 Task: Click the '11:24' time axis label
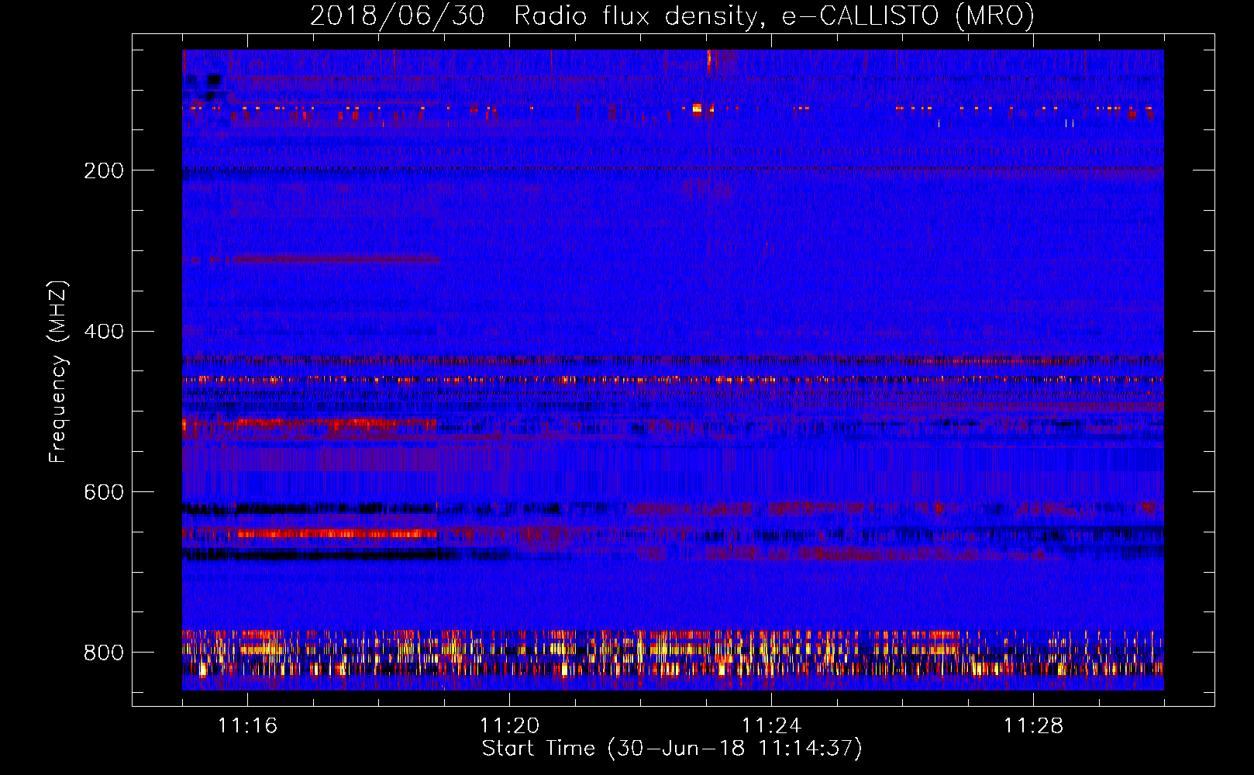[771, 725]
